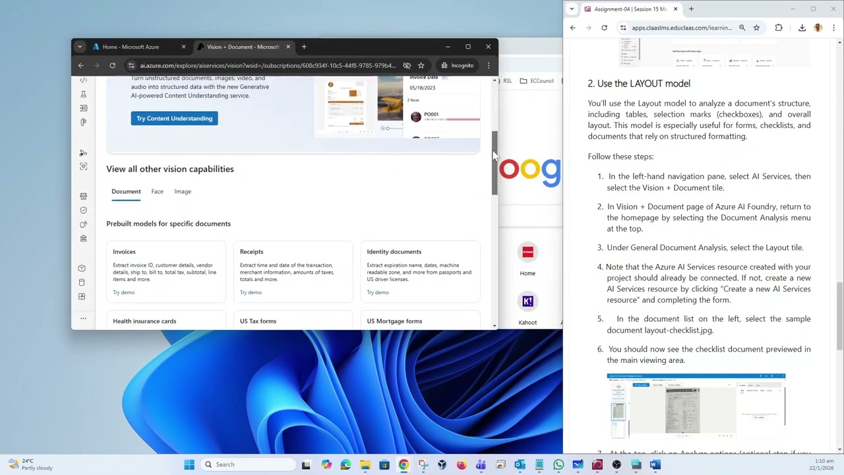The image size is (844, 475).
Task: Open the Extensions puzzle icon in the Assignment window
Action: pyautogui.click(x=779, y=28)
